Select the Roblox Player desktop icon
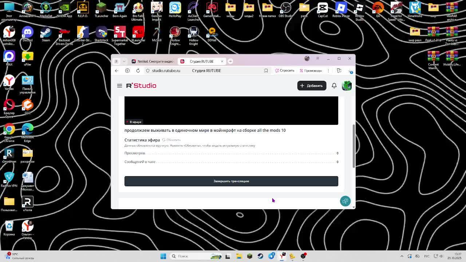This screenshot has height=262, width=466. (341, 10)
